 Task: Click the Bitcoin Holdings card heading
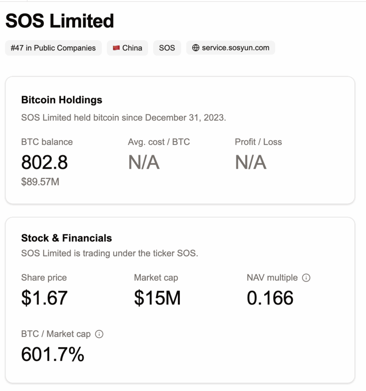(61, 100)
